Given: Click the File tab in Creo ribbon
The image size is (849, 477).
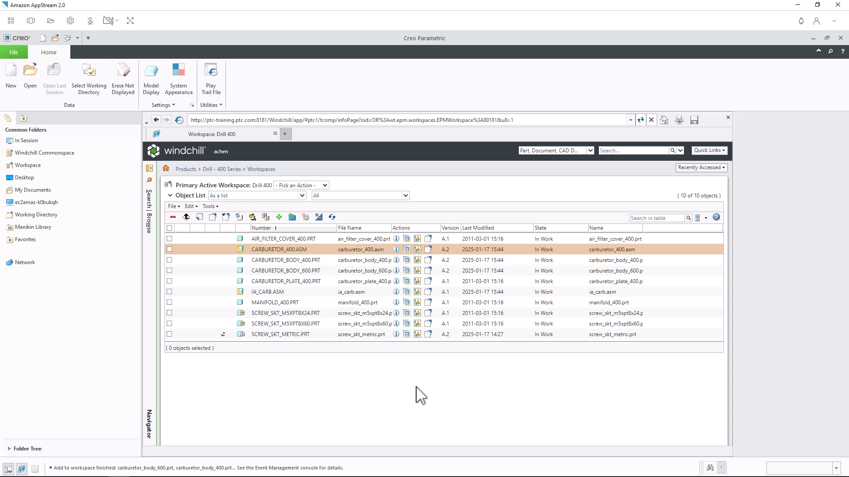Looking at the screenshot, I should 14,52.
